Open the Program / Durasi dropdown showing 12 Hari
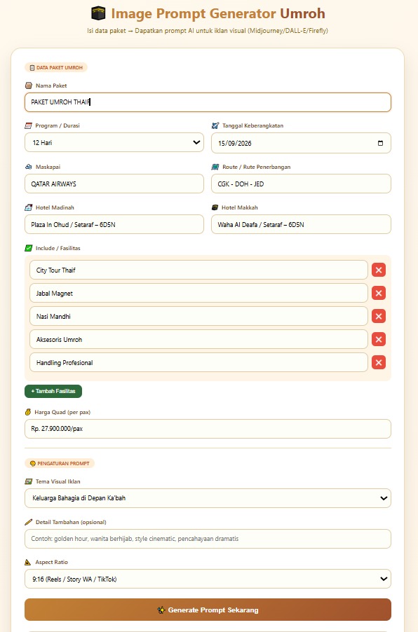418x632 pixels. click(x=114, y=143)
